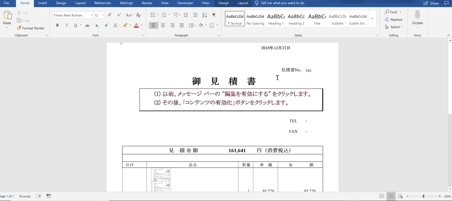Screen dimensions: 452x201
Task: Open the Select dropdown in Editing
Action: [394, 27]
